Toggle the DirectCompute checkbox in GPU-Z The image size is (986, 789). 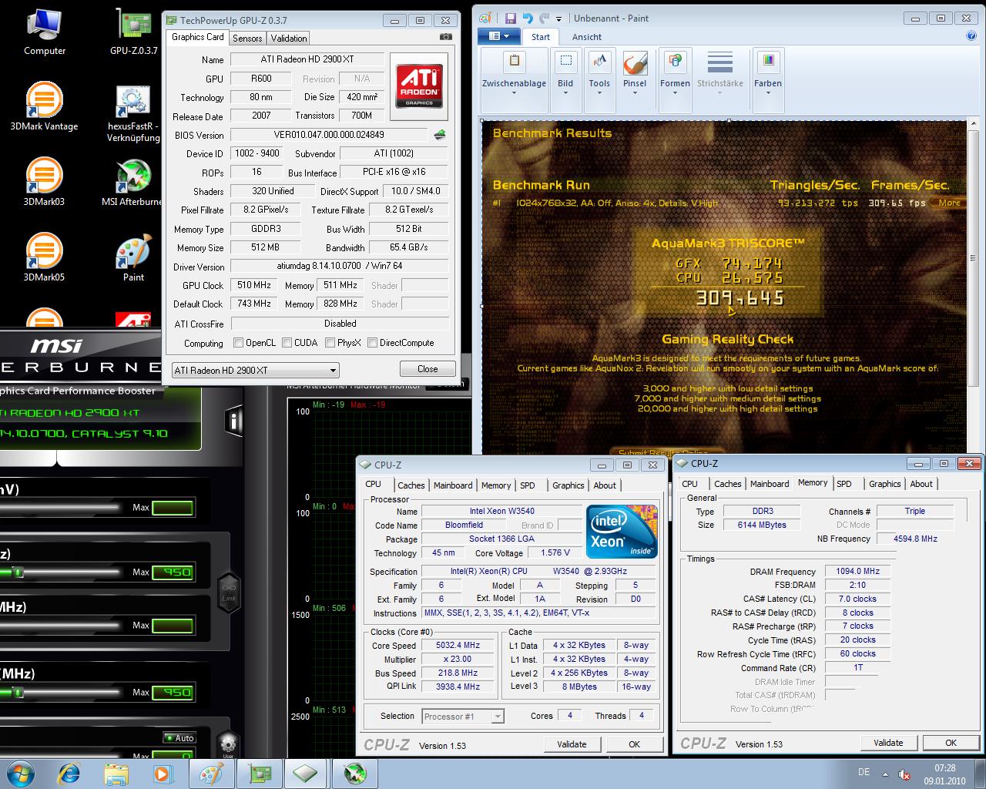372,343
